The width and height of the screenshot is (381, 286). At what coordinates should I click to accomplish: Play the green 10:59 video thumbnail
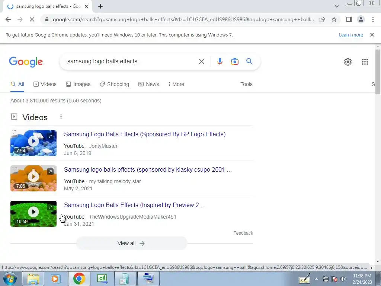[x=33, y=214]
